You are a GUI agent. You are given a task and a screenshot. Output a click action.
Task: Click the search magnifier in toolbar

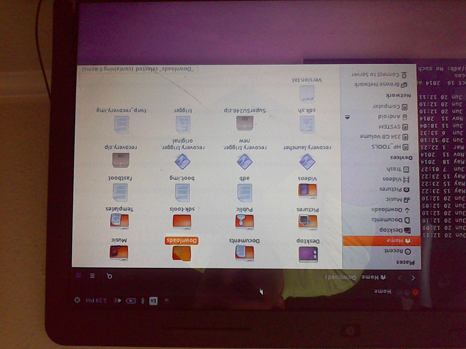click(x=110, y=276)
